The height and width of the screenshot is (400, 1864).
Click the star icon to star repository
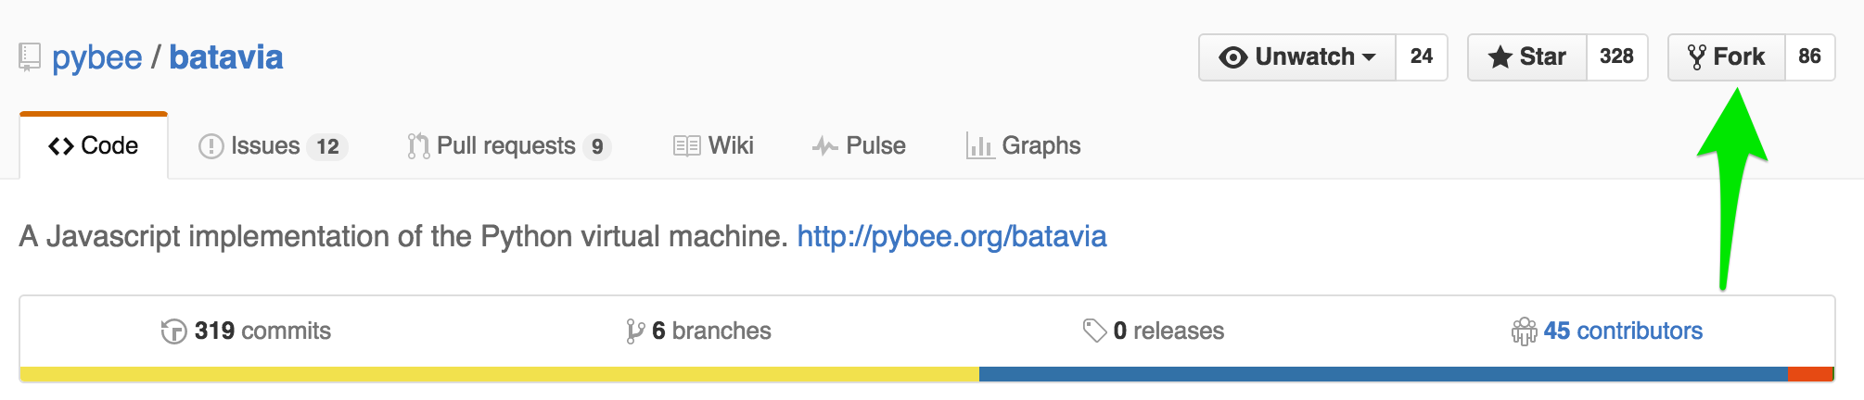pos(1500,57)
